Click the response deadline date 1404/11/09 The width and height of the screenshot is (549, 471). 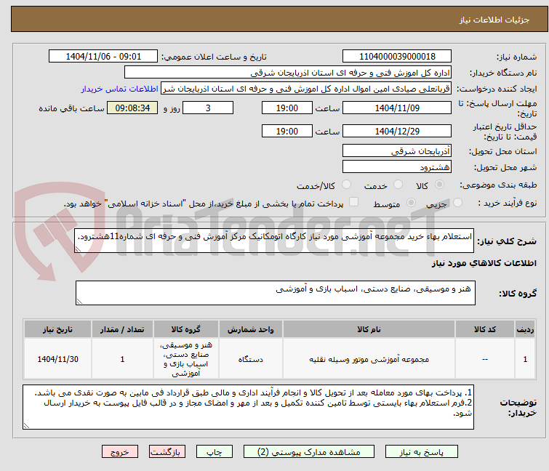397,108
